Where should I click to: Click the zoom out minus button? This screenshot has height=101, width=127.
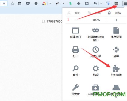pos(76,20)
